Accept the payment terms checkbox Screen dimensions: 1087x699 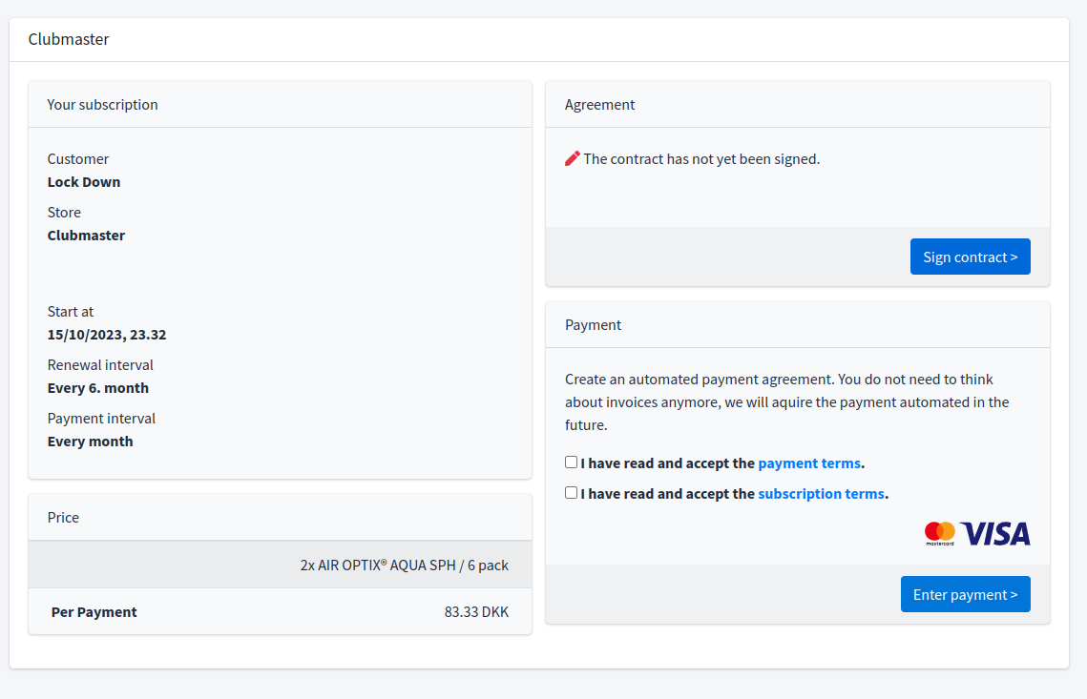(x=571, y=463)
